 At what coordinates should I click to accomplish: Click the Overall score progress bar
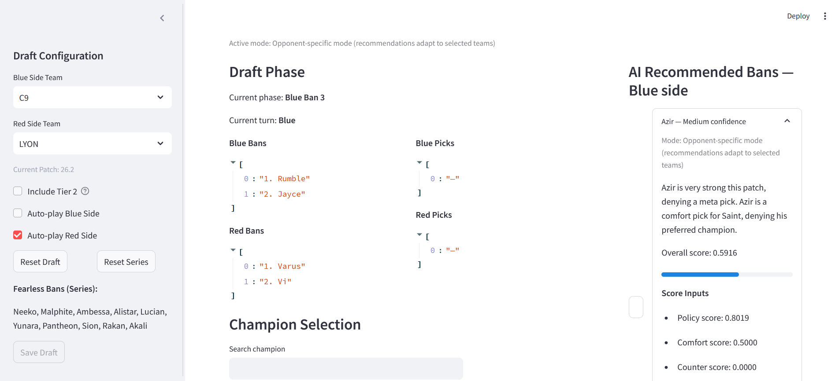coord(727,275)
